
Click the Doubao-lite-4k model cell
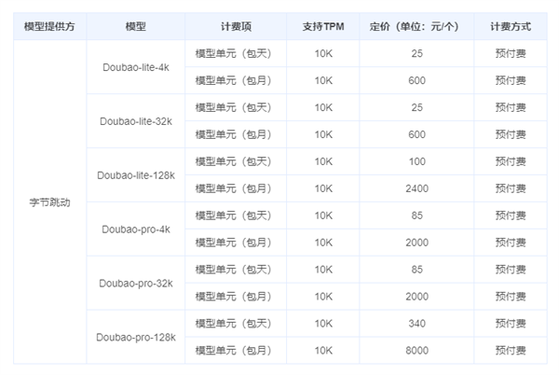coord(135,67)
